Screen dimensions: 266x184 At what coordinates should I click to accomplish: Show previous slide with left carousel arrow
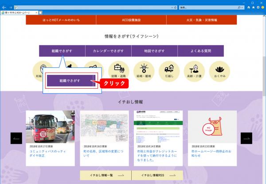pyautogui.click(x=16, y=138)
